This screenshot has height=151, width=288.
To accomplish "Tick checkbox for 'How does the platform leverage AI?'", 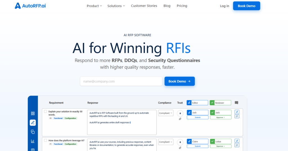I will pyautogui.click(x=45, y=140).
